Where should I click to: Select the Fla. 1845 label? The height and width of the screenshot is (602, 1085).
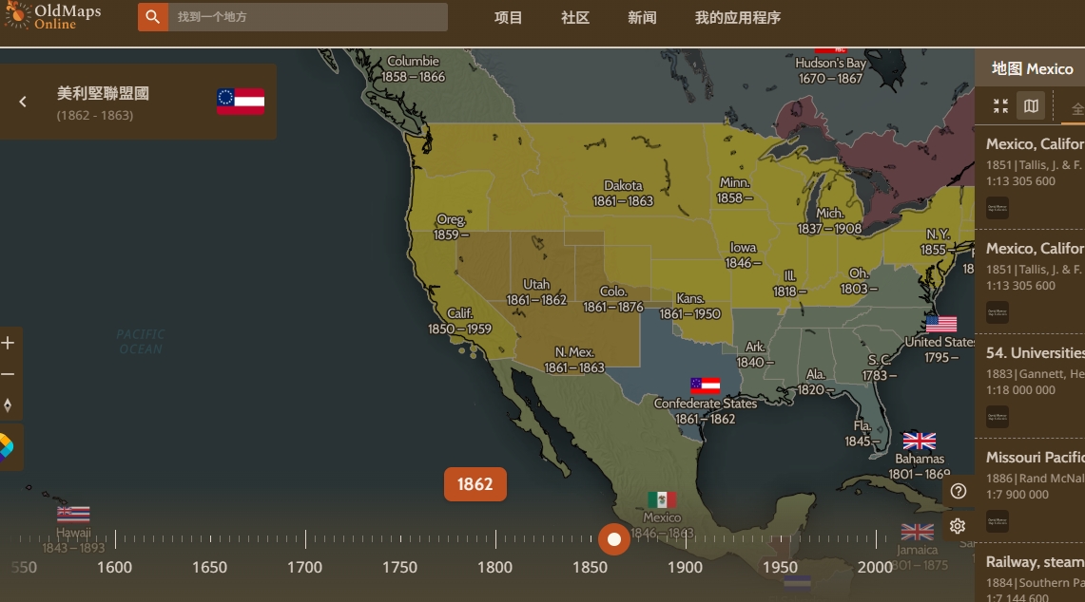click(862, 433)
